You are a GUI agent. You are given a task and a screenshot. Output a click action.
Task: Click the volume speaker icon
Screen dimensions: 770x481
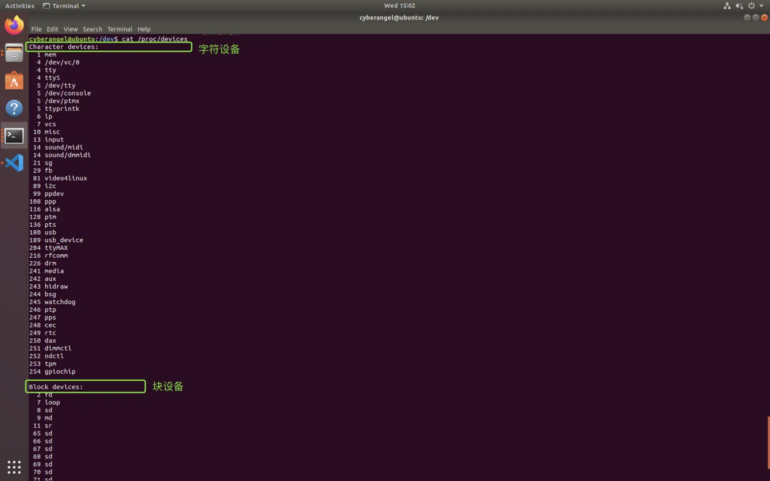click(x=739, y=6)
